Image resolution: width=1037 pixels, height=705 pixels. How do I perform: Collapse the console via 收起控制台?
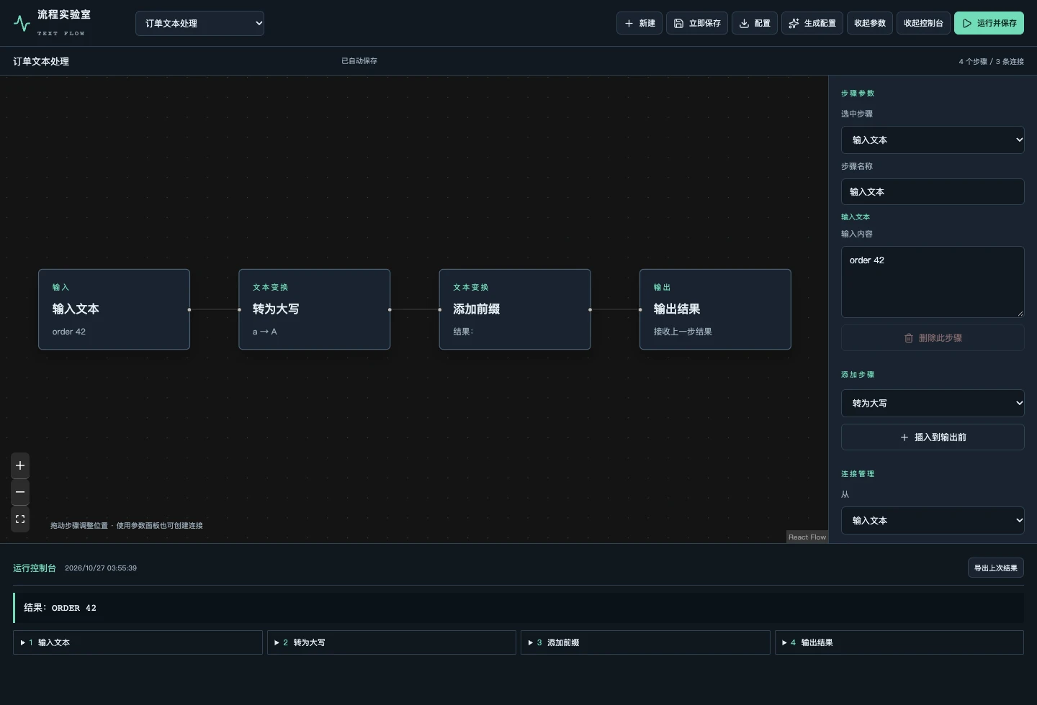pos(923,23)
